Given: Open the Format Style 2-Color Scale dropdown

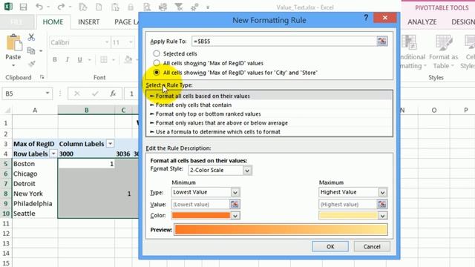Looking at the screenshot, I should (247, 171).
